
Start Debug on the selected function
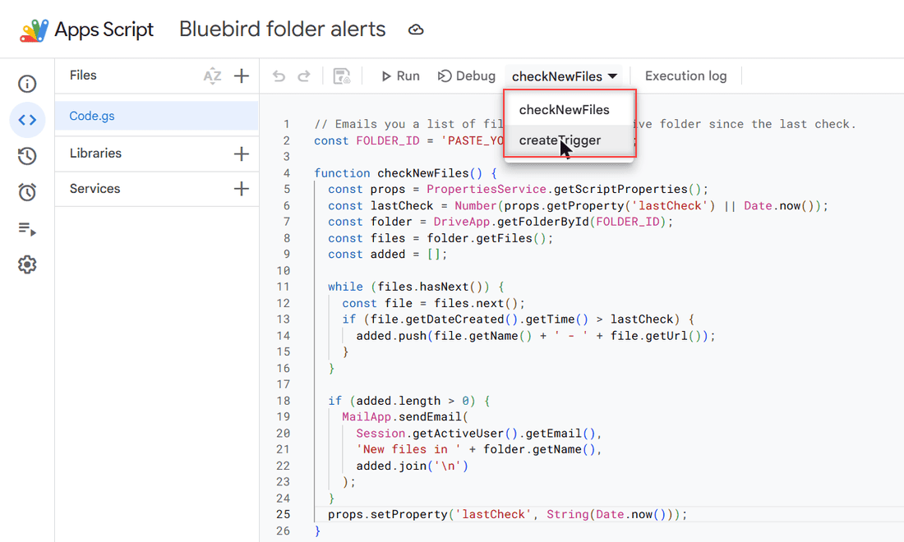(467, 76)
